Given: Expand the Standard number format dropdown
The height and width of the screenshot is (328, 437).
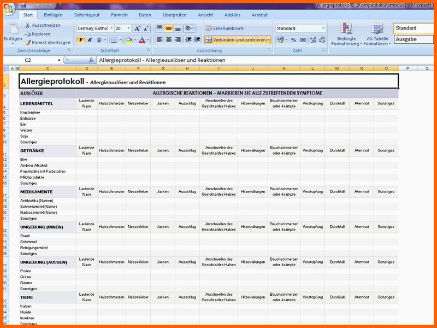Looking at the screenshot, I should (x=322, y=28).
